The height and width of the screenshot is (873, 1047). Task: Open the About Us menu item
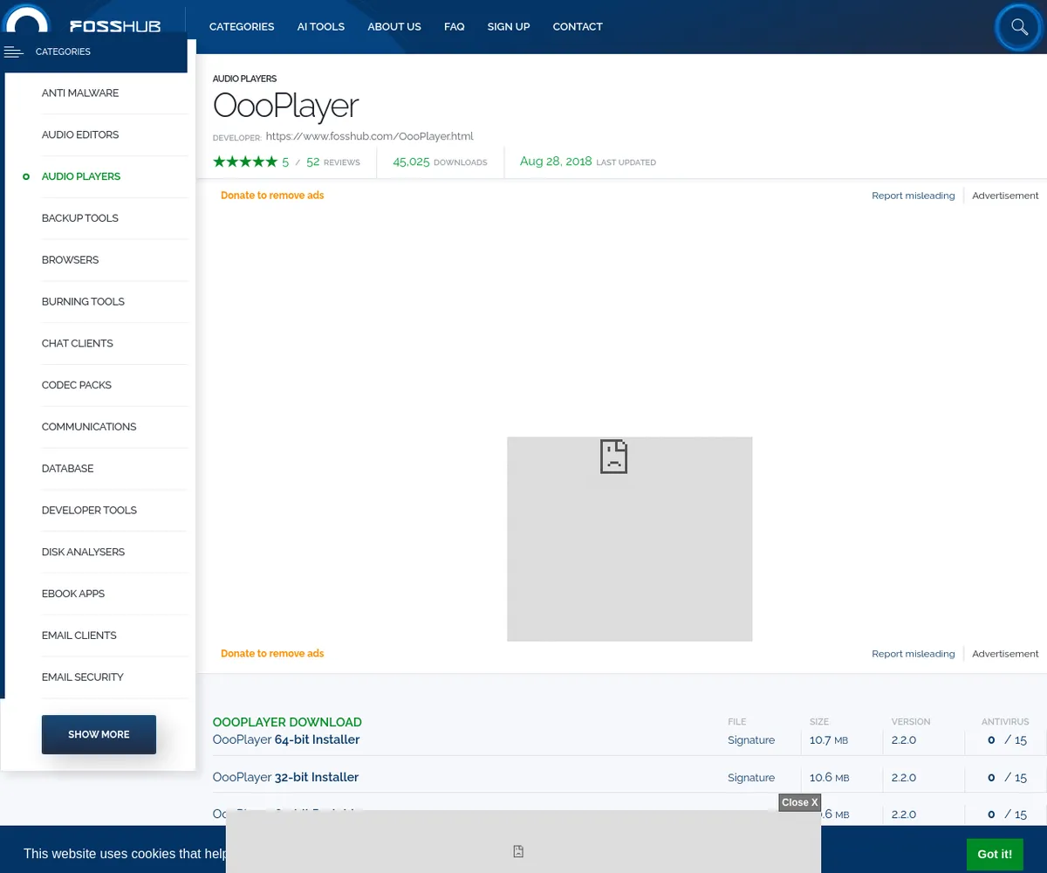(393, 27)
